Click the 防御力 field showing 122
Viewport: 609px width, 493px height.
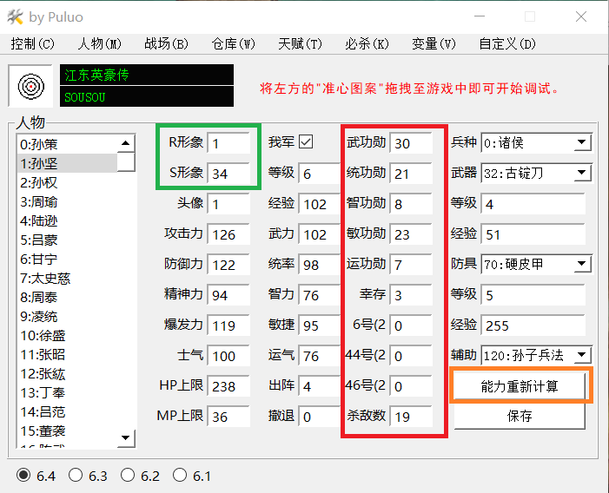[228, 265]
